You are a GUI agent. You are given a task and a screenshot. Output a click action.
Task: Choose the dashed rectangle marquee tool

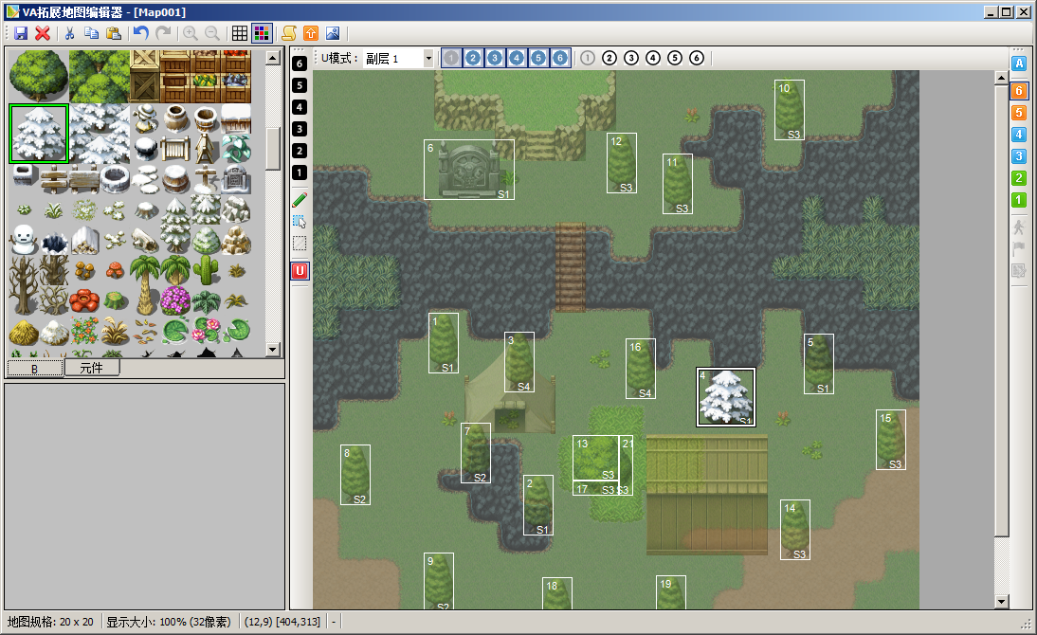pos(300,244)
